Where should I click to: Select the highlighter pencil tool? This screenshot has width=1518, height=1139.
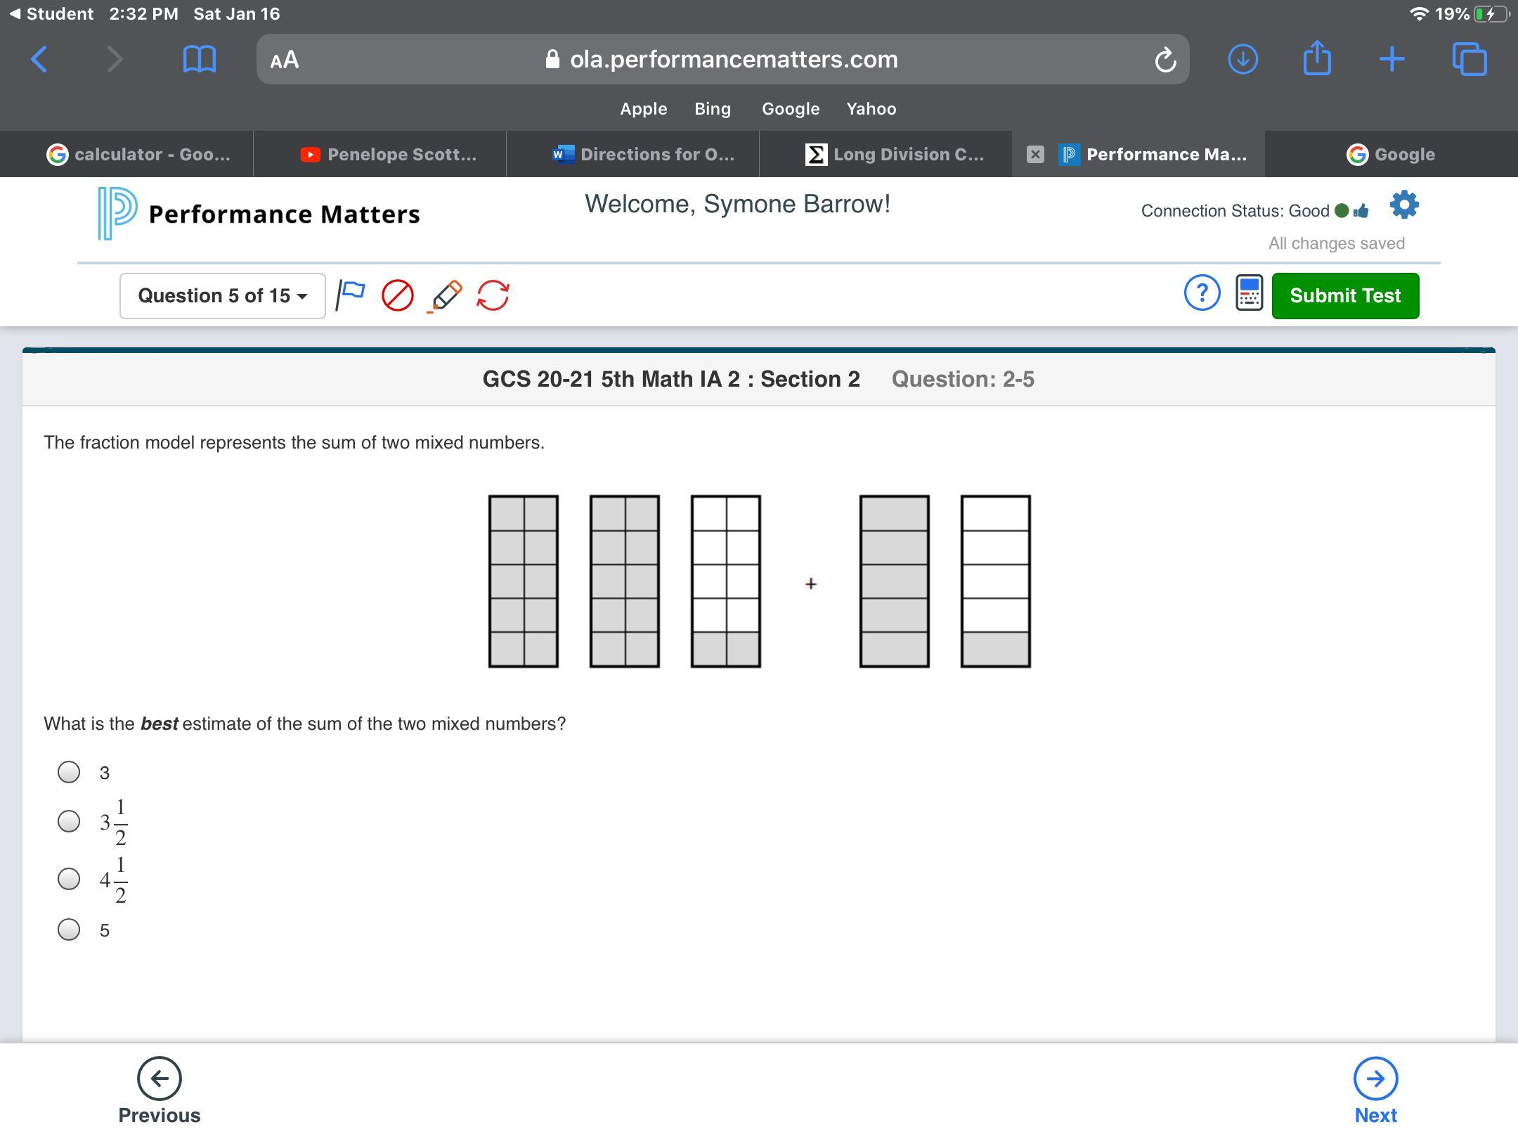(x=446, y=295)
